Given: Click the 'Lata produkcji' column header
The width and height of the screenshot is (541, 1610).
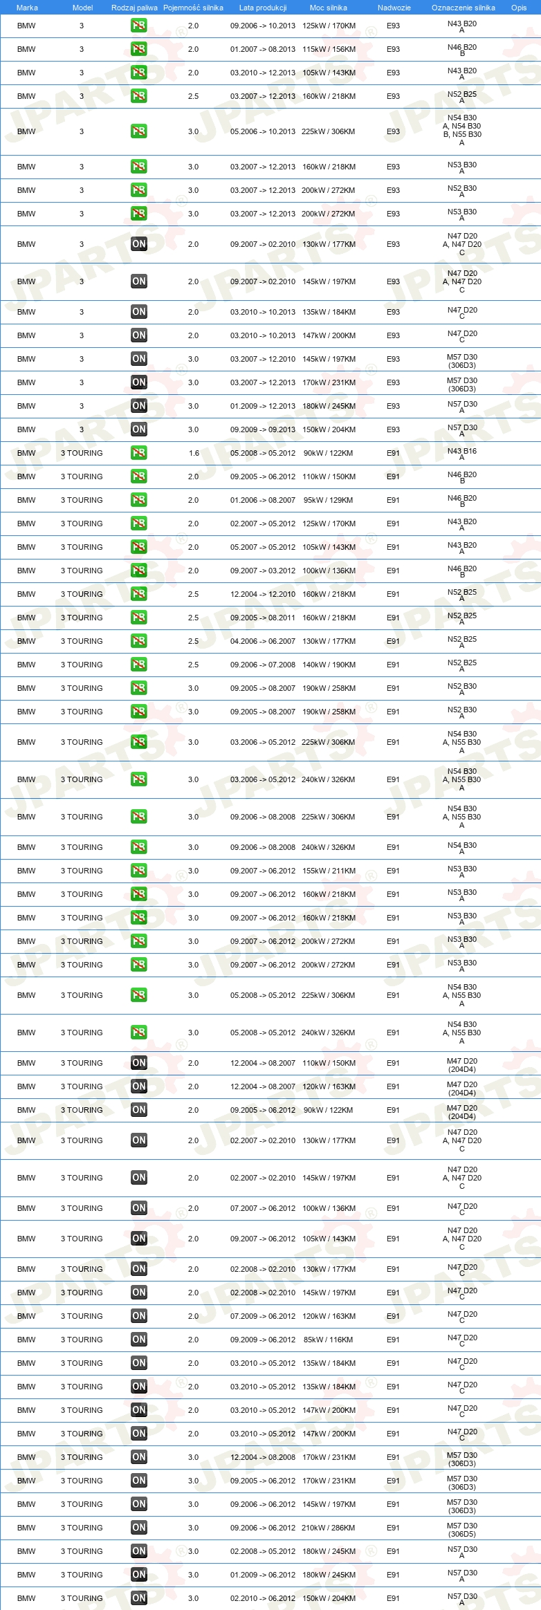Looking at the screenshot, I should (x=263, y=8).
